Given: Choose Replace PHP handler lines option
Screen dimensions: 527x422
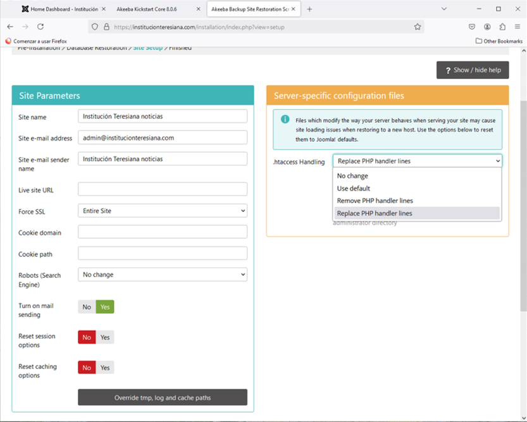Looking at the screenshot, I should 417,213.
